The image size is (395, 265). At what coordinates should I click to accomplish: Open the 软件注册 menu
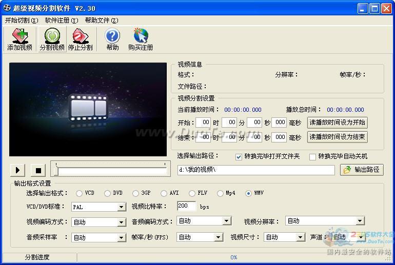click(x=61, y=21)
